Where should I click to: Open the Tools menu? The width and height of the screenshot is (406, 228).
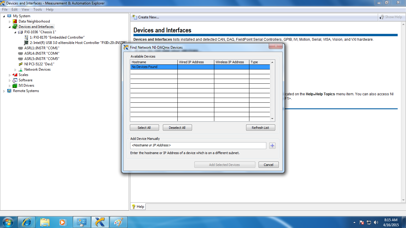[x=37, y=9]
